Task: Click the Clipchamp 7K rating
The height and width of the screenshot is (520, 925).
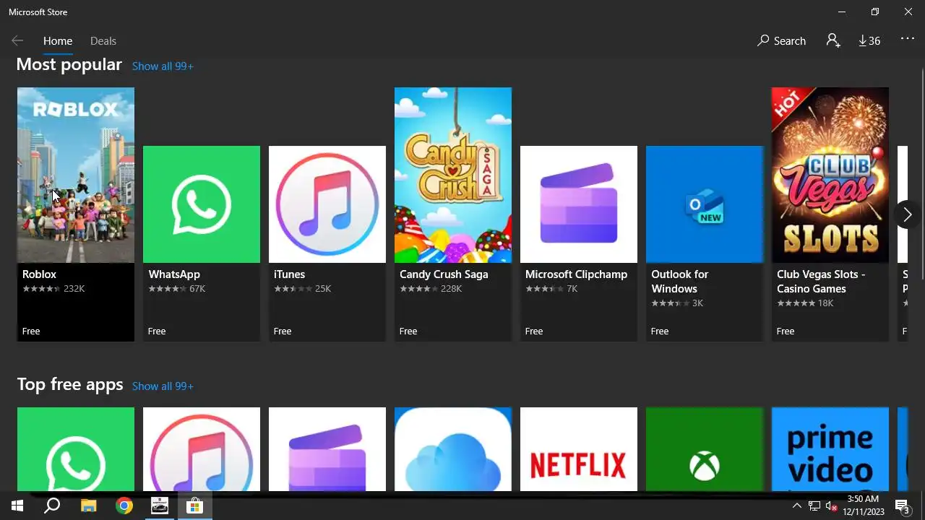Action: point(551,289)
